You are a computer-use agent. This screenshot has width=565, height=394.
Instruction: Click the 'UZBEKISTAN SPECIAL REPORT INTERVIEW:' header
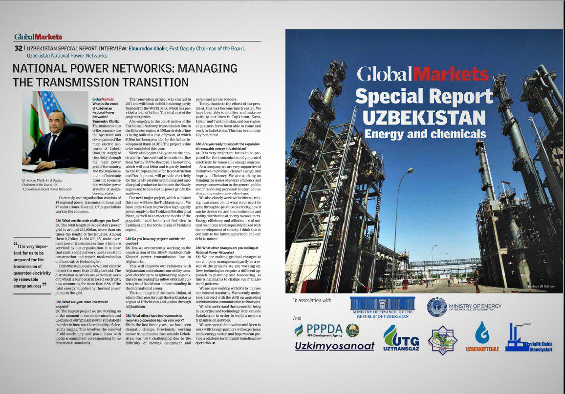coord(77,48)
